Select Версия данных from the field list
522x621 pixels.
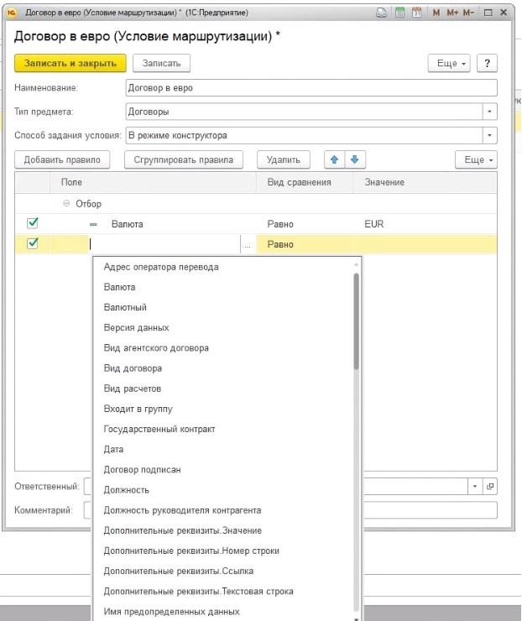point(136,327)
